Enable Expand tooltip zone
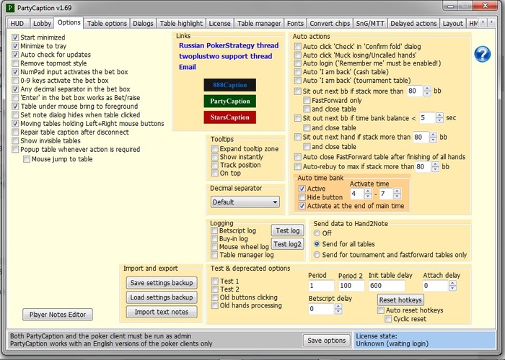This screenshot has width=505, height=360. coord(214,149)
